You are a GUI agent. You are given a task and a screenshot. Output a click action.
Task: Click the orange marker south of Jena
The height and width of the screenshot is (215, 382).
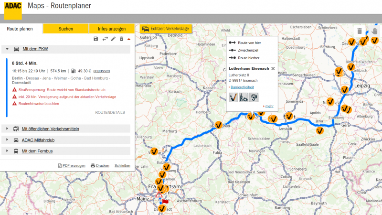tap(320, 131)
